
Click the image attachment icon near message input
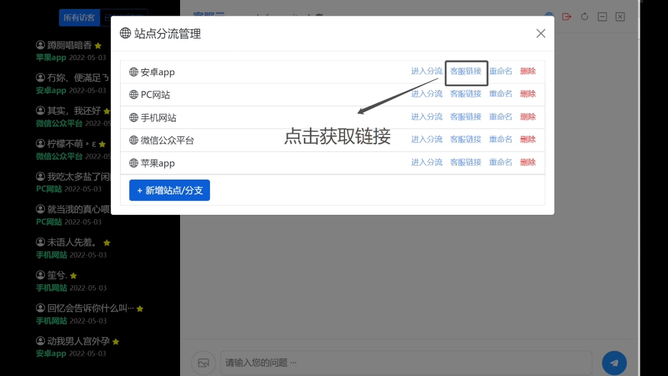tap(203, 363)
